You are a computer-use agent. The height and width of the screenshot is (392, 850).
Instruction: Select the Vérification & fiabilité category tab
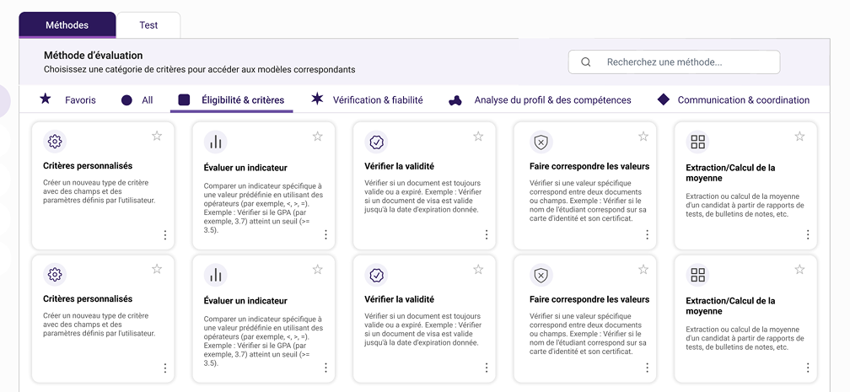[x=368, y=100]
